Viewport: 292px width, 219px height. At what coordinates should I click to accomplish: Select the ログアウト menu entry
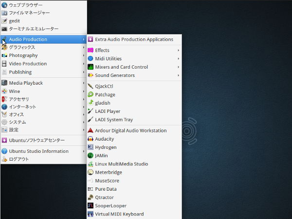44,159
